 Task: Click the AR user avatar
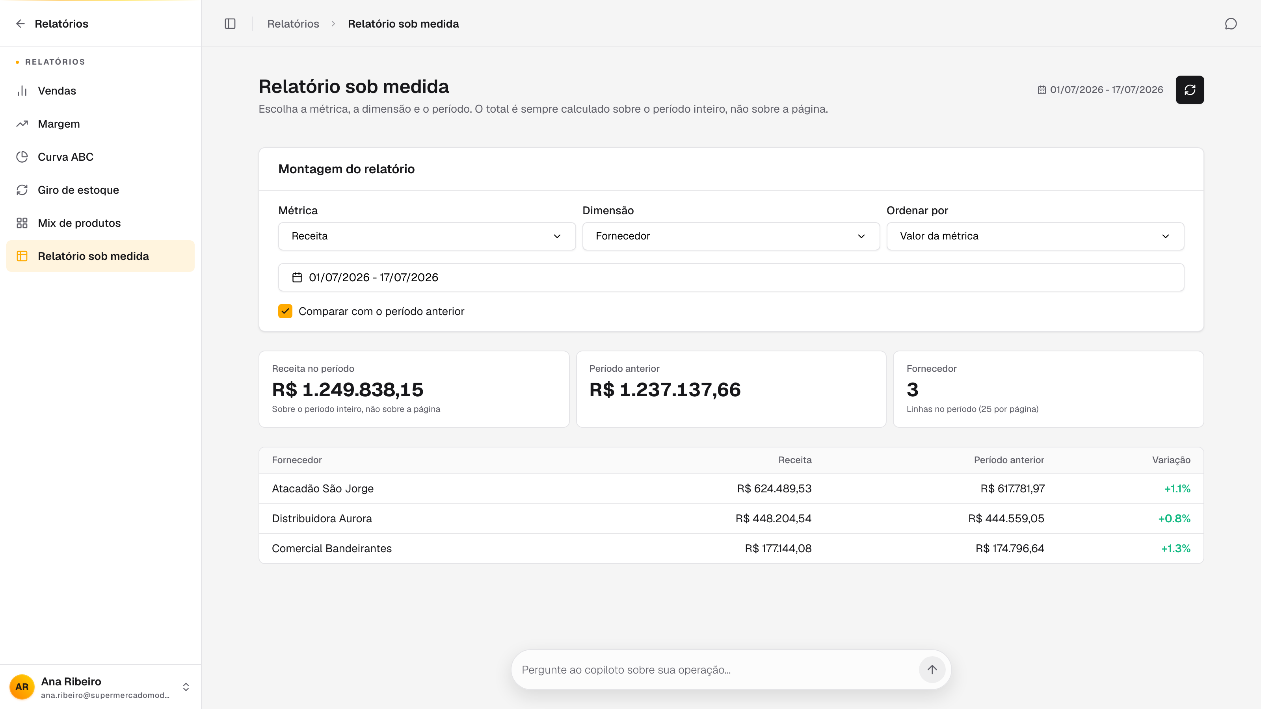22,687
